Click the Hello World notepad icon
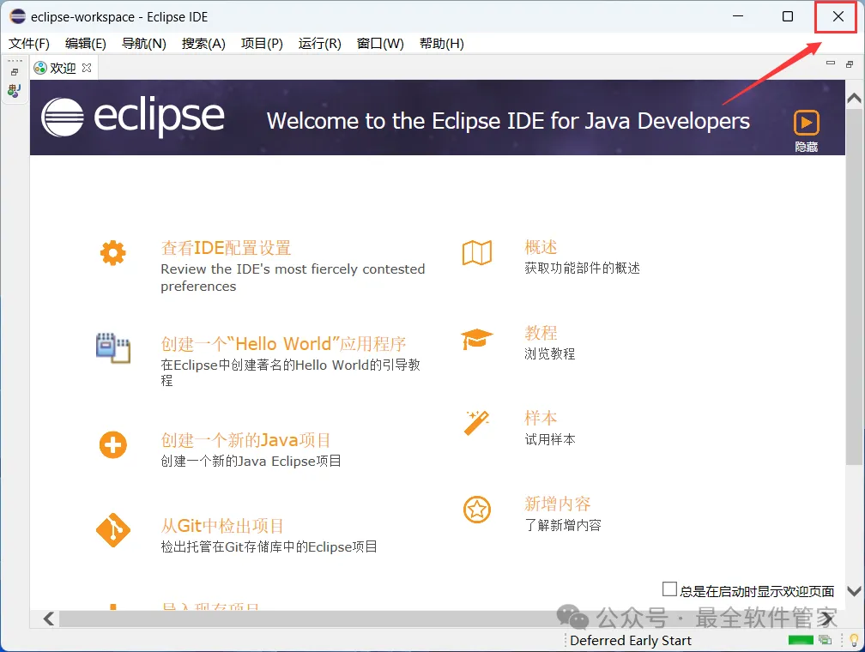The height and width of the screenshot is (652, 865). 113,348
